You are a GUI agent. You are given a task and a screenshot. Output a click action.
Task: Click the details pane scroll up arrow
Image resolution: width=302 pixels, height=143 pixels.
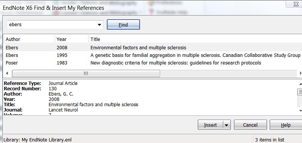pos(300,84)
